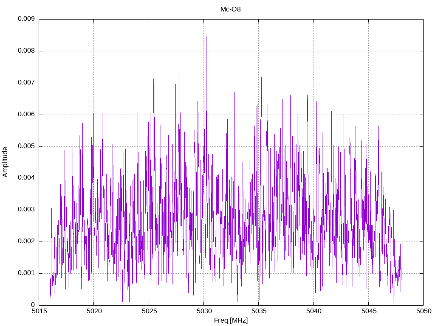Click the y-axis tick label 0.007

(x=26, y=83)
